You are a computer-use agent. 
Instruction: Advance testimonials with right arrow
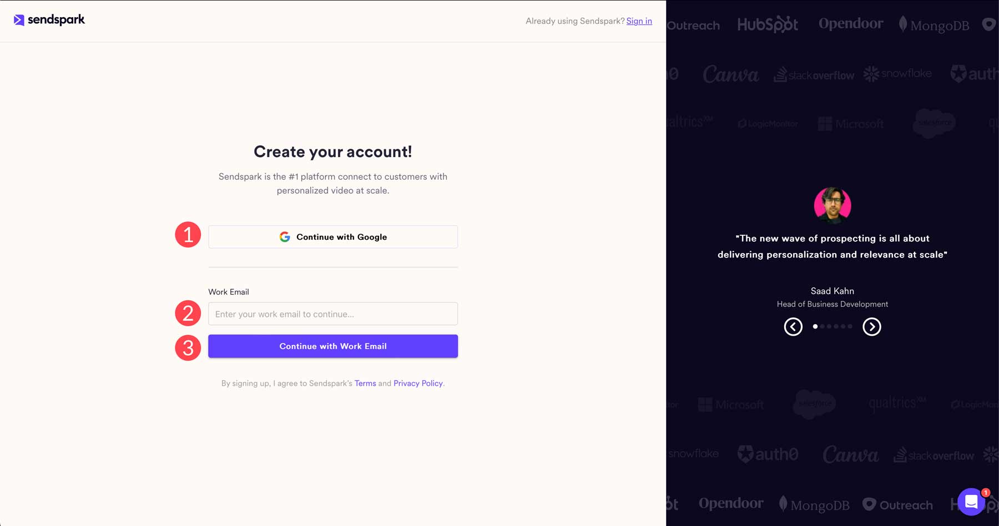click(x=871, y=326)
